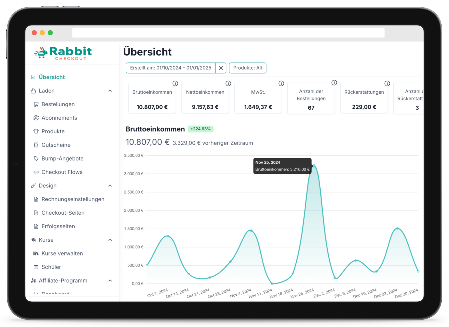The height and width of the screenshot is (327, 449).
Task: Click the Abonnements recurring icon
Action: (36, 118)
